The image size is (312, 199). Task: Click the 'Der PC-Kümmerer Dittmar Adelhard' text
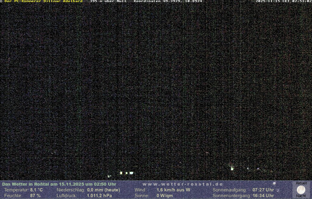pyautogui.click(x=44, y=2)
